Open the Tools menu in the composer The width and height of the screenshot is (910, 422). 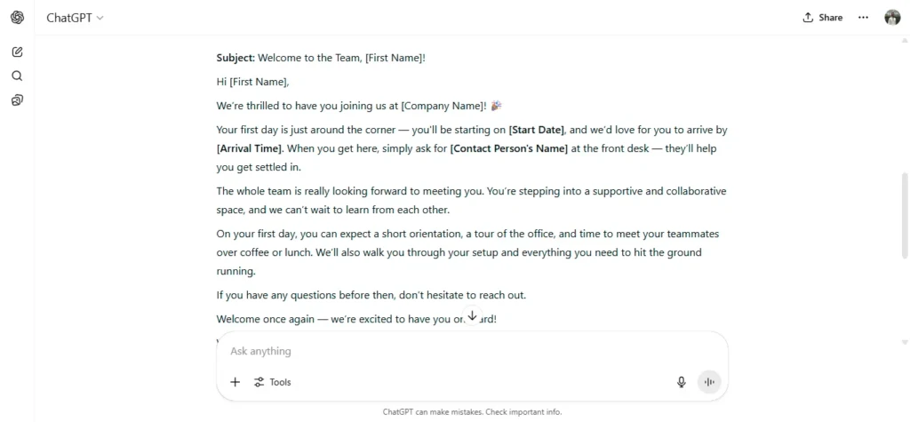click(x=272, y=382)
